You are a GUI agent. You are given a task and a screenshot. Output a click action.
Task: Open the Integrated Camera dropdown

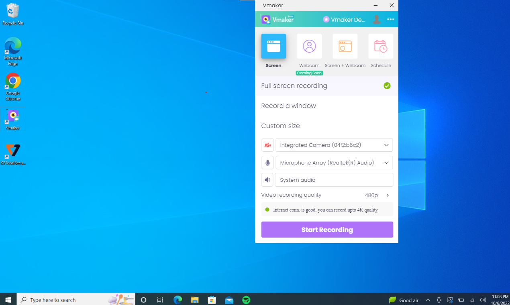coord(334,145)
